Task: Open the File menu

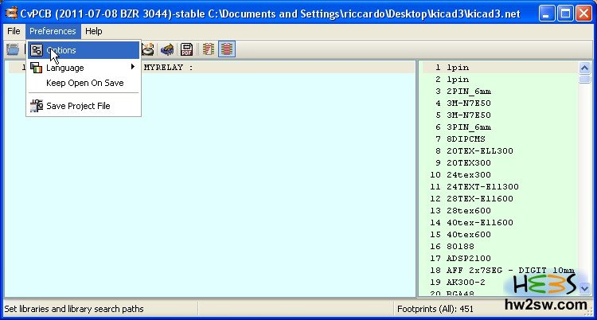Action: tap(14, 31)
